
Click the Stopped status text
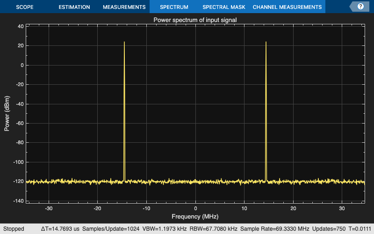(x=14, y=229)
